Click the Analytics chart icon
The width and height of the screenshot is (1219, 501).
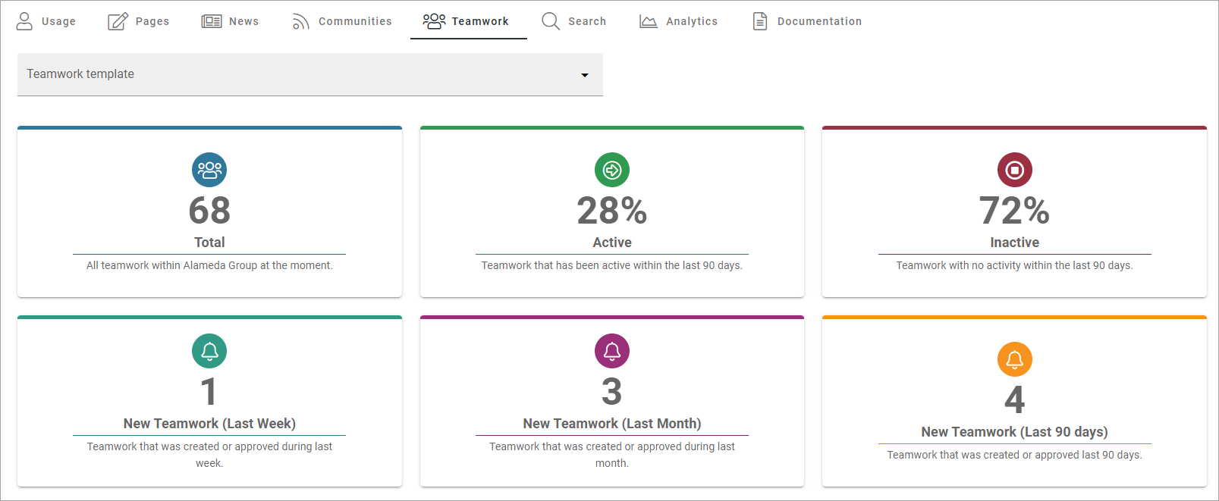(x=648, y=21)
